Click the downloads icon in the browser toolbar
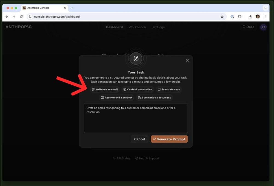The width and height of the screenshot is (274, 186). click(x=250, y=16)
